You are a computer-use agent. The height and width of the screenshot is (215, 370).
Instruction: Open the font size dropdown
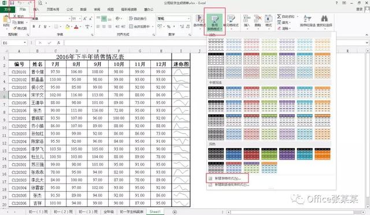click(x=80, y=18)
